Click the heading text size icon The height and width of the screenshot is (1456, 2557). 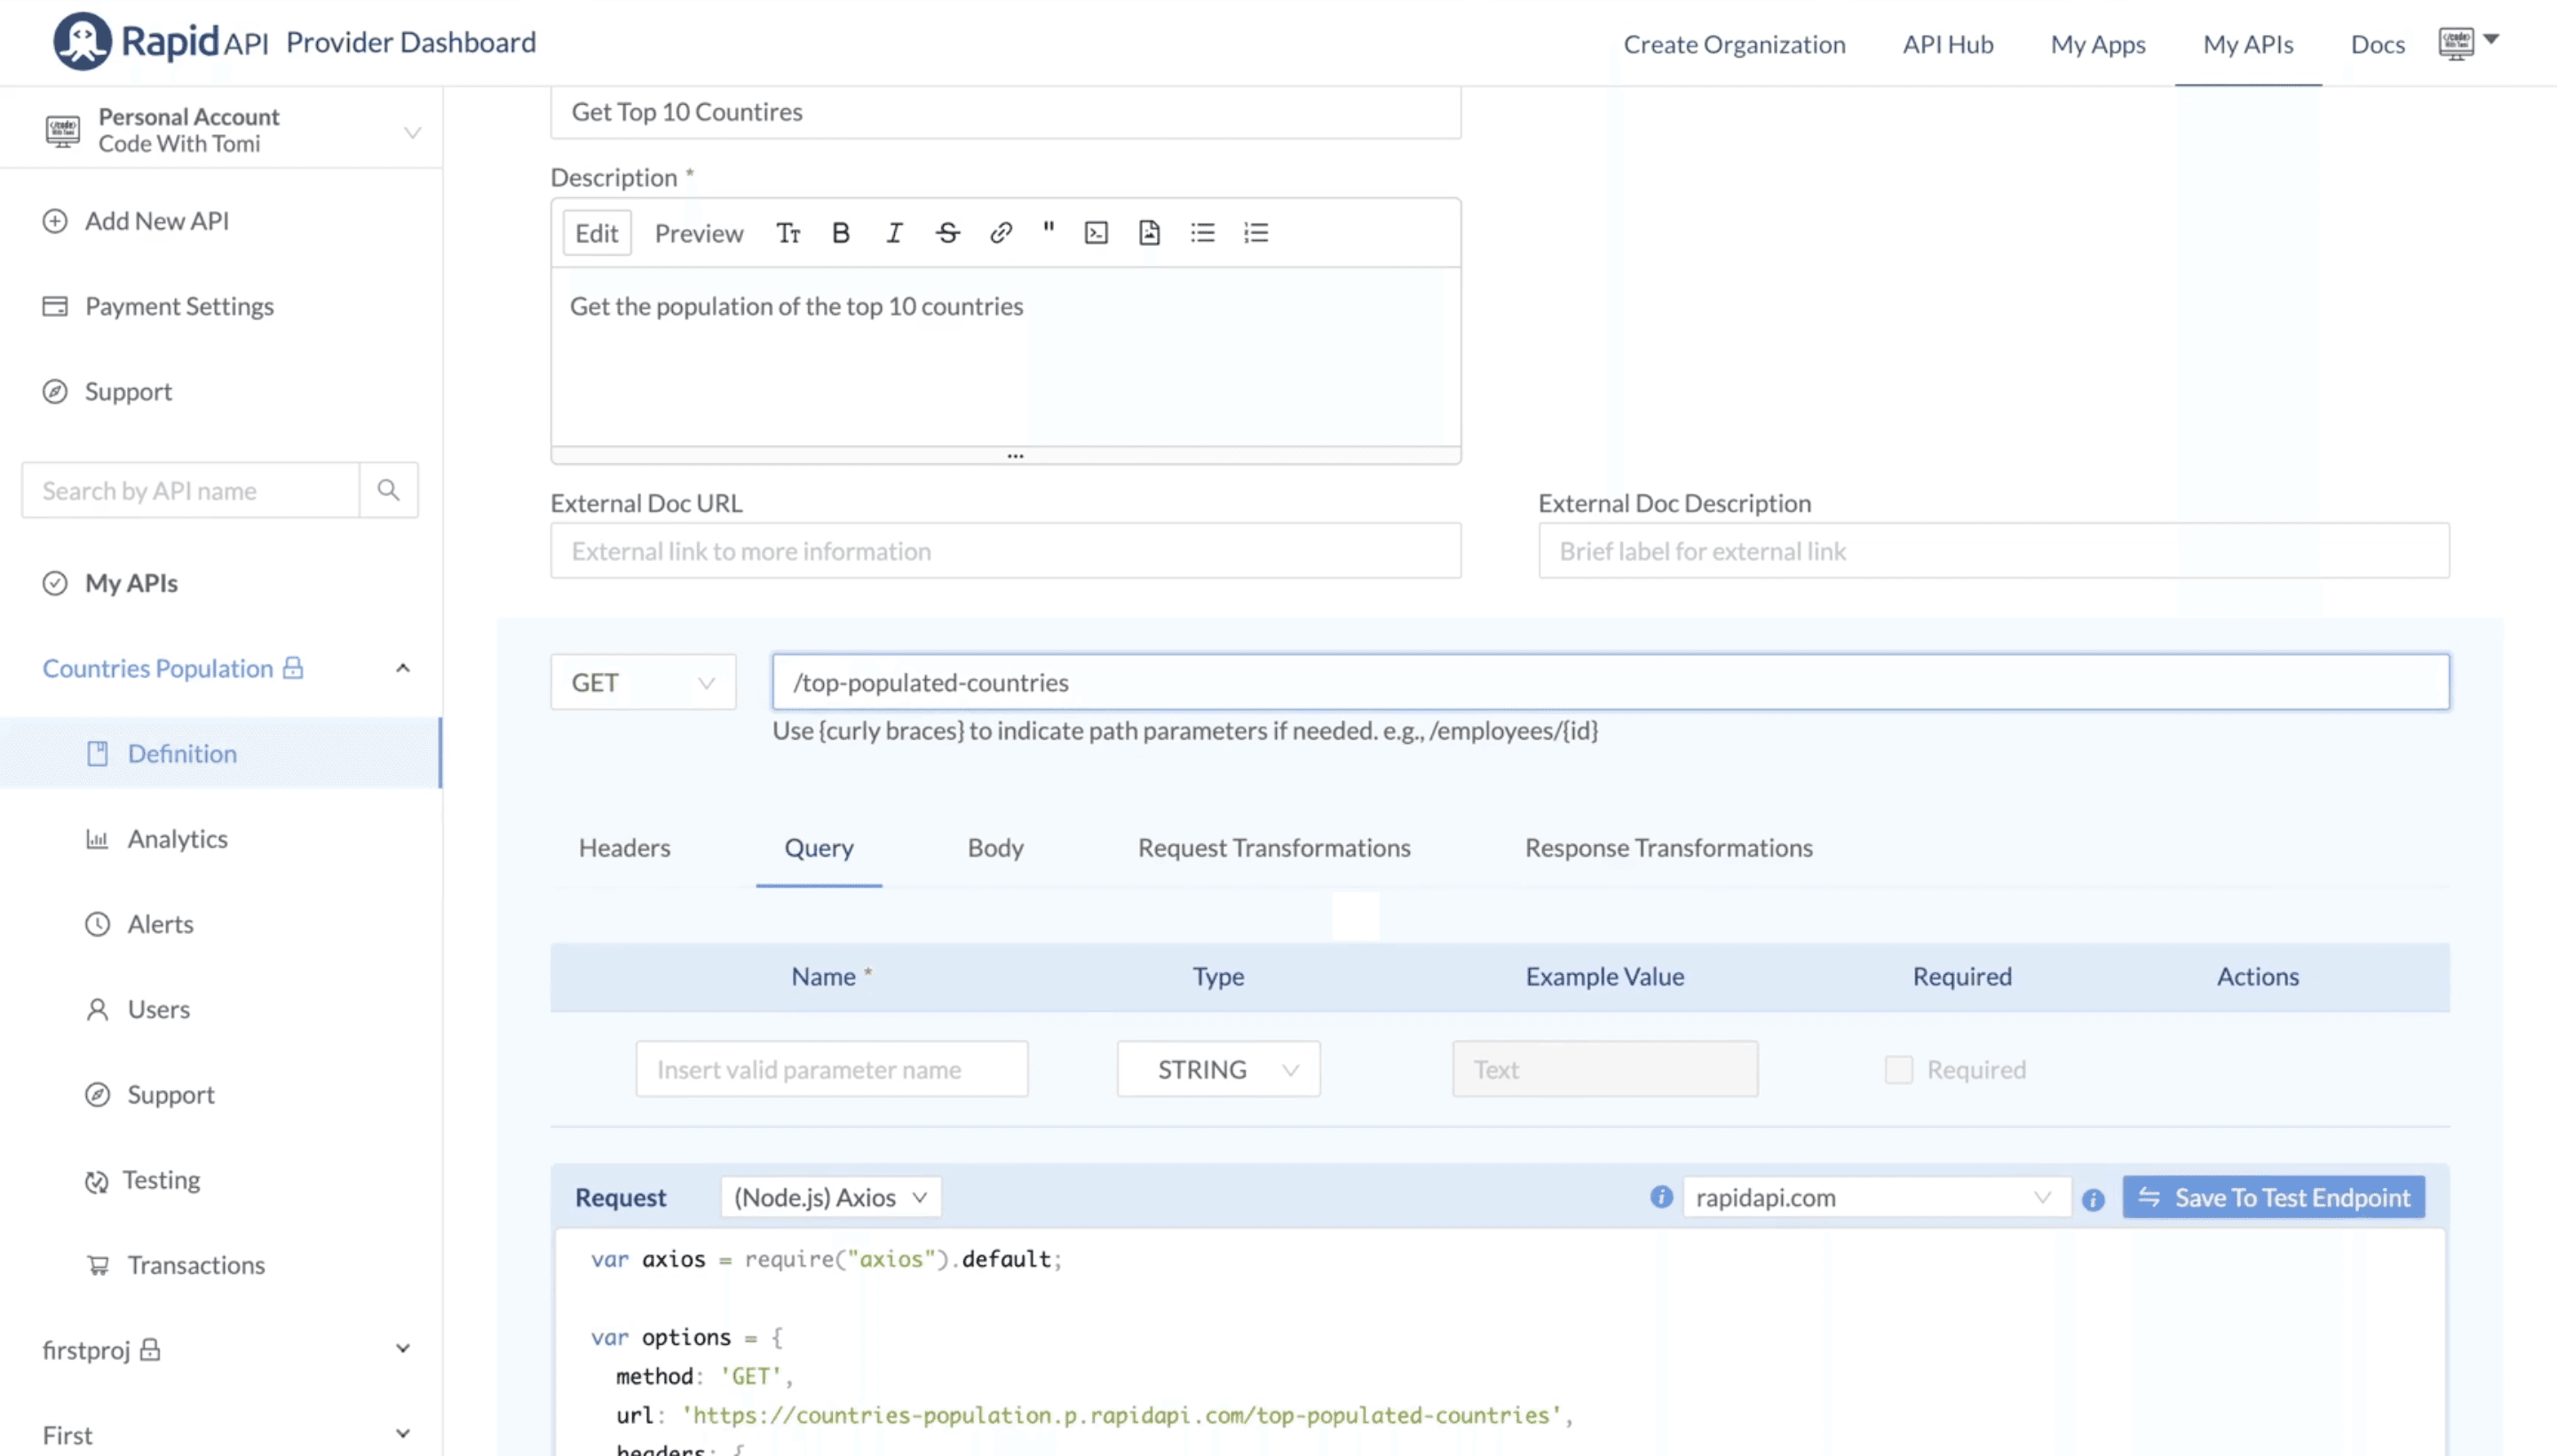click(x=788, y=233)
